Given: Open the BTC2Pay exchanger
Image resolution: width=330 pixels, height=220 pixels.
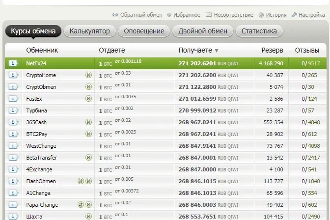Looking at the screenshot, I should [37, 134].
